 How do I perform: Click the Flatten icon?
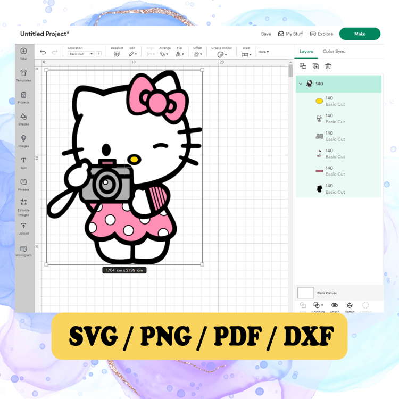(x=350, y=305)
